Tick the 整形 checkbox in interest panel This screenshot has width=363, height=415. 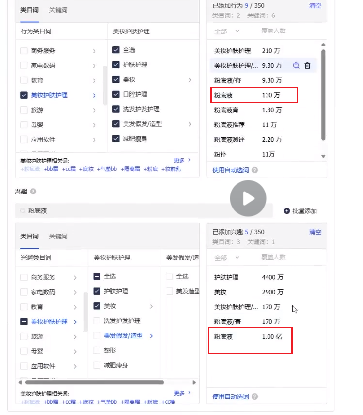click(97, 350)
